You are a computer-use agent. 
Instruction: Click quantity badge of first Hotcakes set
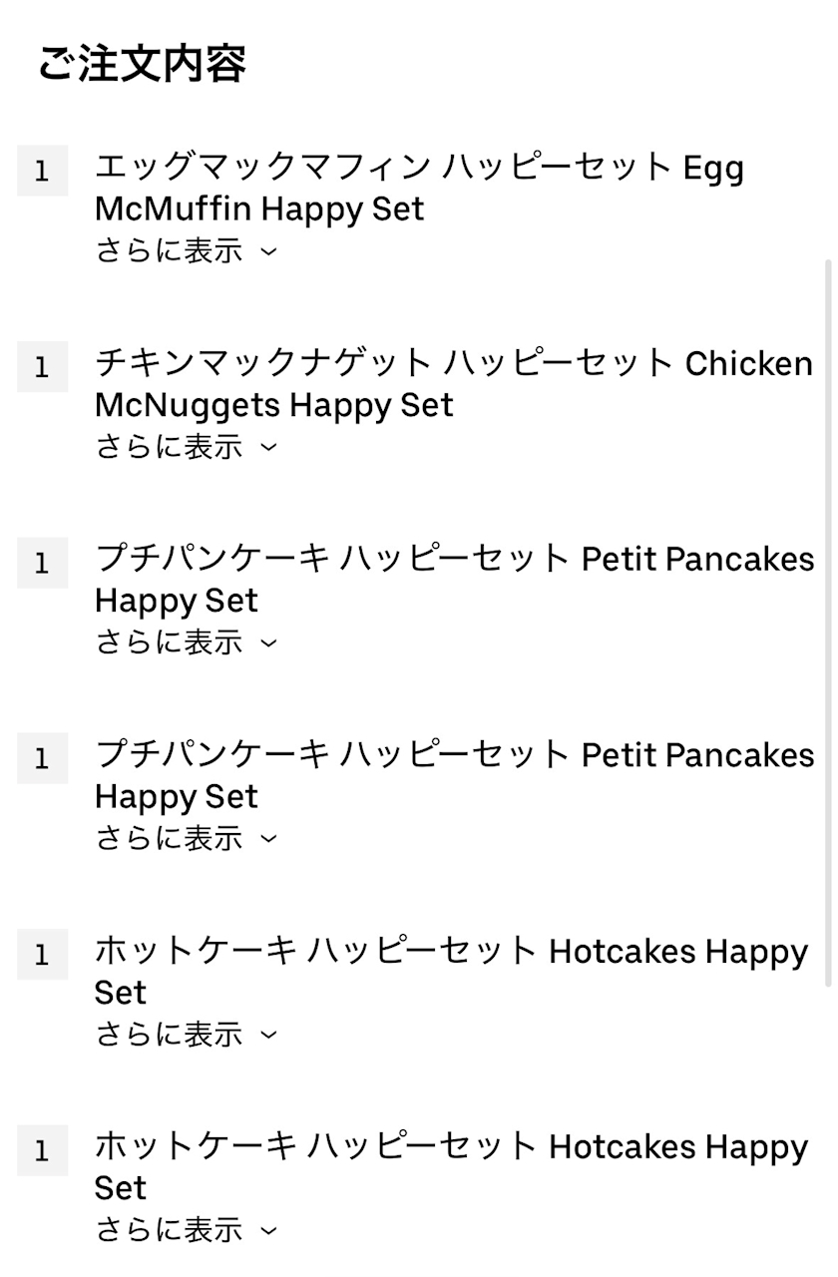[x=42, y=954]
